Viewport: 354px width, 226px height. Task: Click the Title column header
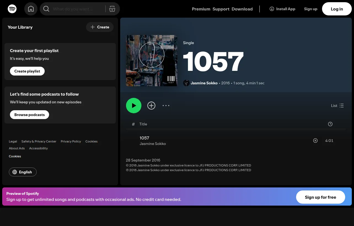(x=143, y=124)
